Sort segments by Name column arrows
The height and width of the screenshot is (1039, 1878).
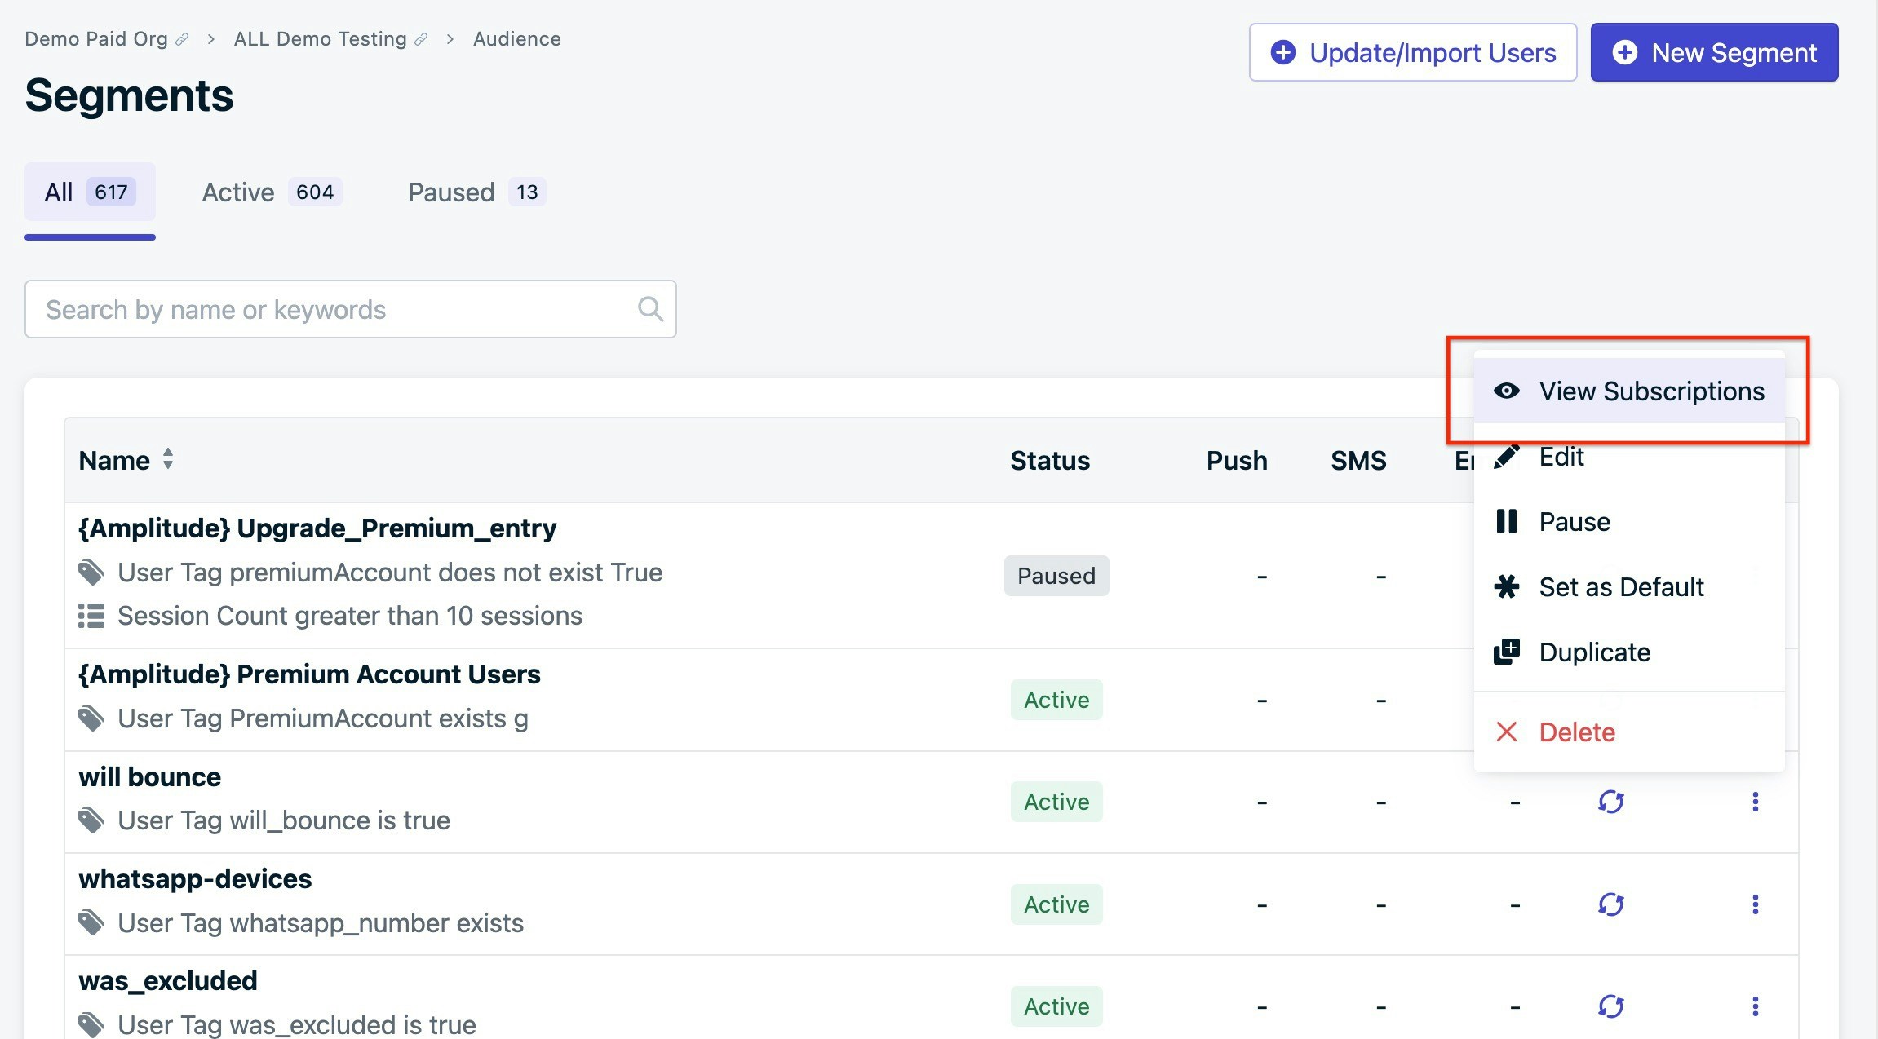pos(168,459)
